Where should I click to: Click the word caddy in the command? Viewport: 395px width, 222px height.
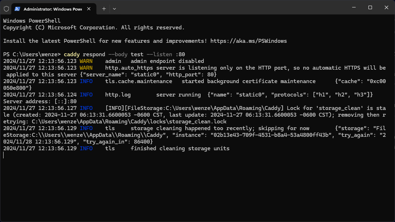(x=72, y=54)
